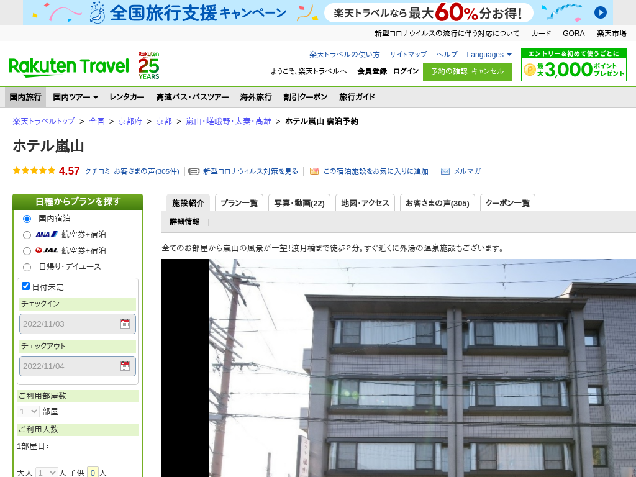This screenshot has height=477, width=636.
Task: Click the 予約の確認・キャンセル button
Action: point(467,71)
